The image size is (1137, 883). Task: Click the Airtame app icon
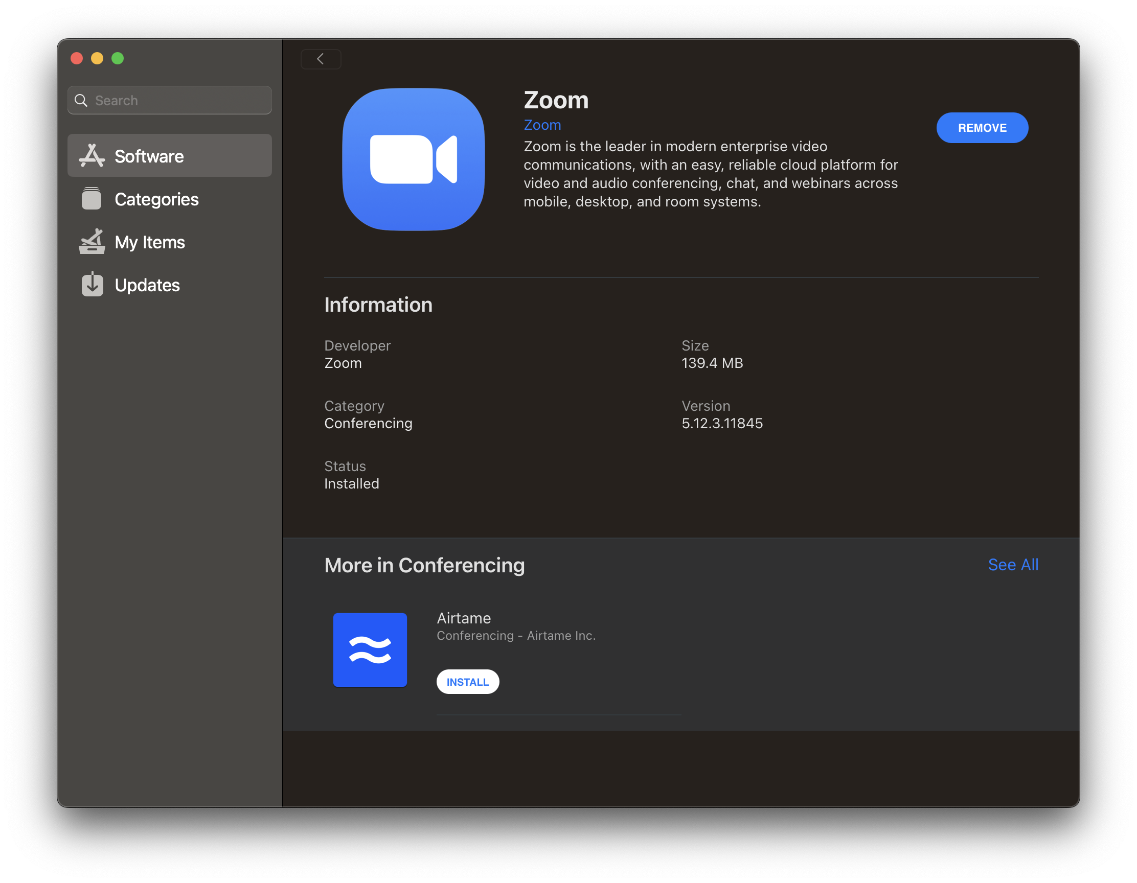[370, 649]
